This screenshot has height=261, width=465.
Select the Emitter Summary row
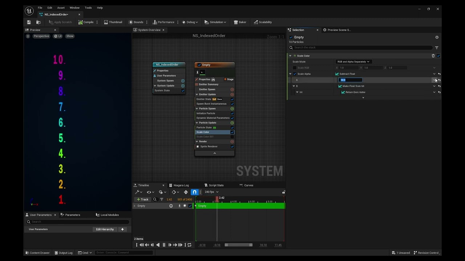coord(215,84)
